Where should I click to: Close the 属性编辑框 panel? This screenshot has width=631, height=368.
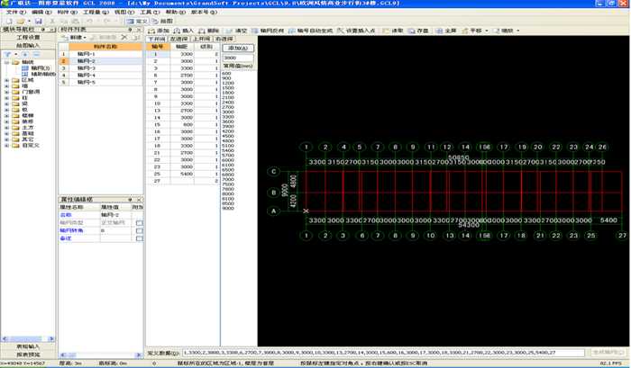(139, 200)
